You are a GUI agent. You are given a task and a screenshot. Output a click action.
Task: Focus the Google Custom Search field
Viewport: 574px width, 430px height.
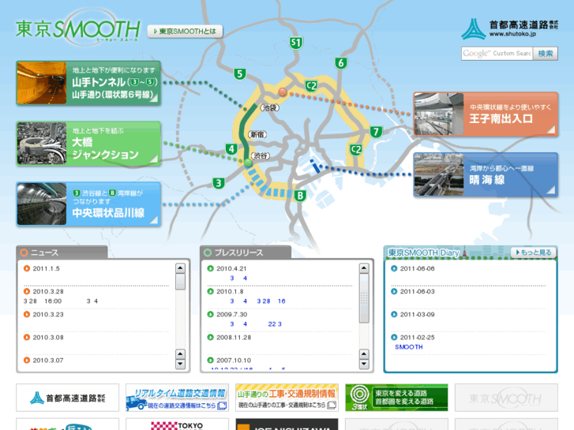pos(497,54)
